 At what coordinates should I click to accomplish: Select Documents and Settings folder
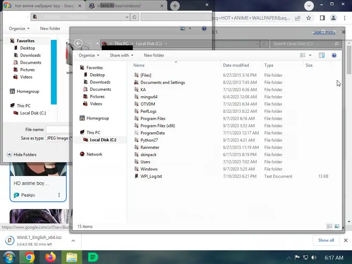pyautogui.click(x=163, y=82)
